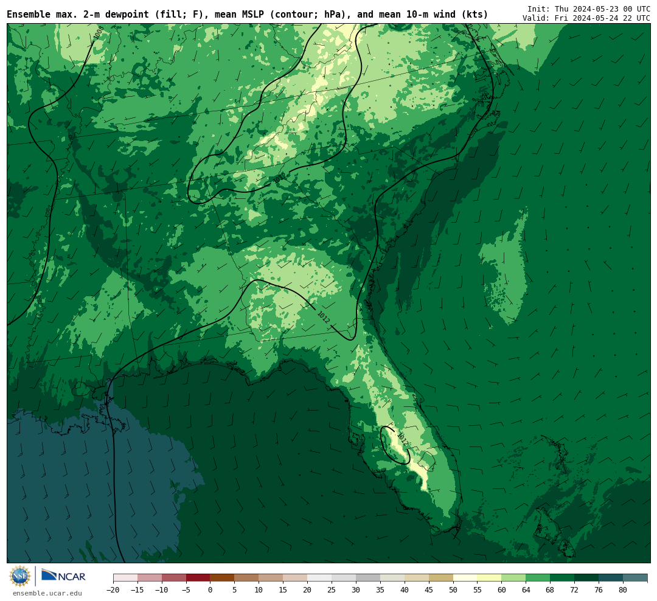Pick the 30–35 gray colorbar swatch

[x=368, y=578]
